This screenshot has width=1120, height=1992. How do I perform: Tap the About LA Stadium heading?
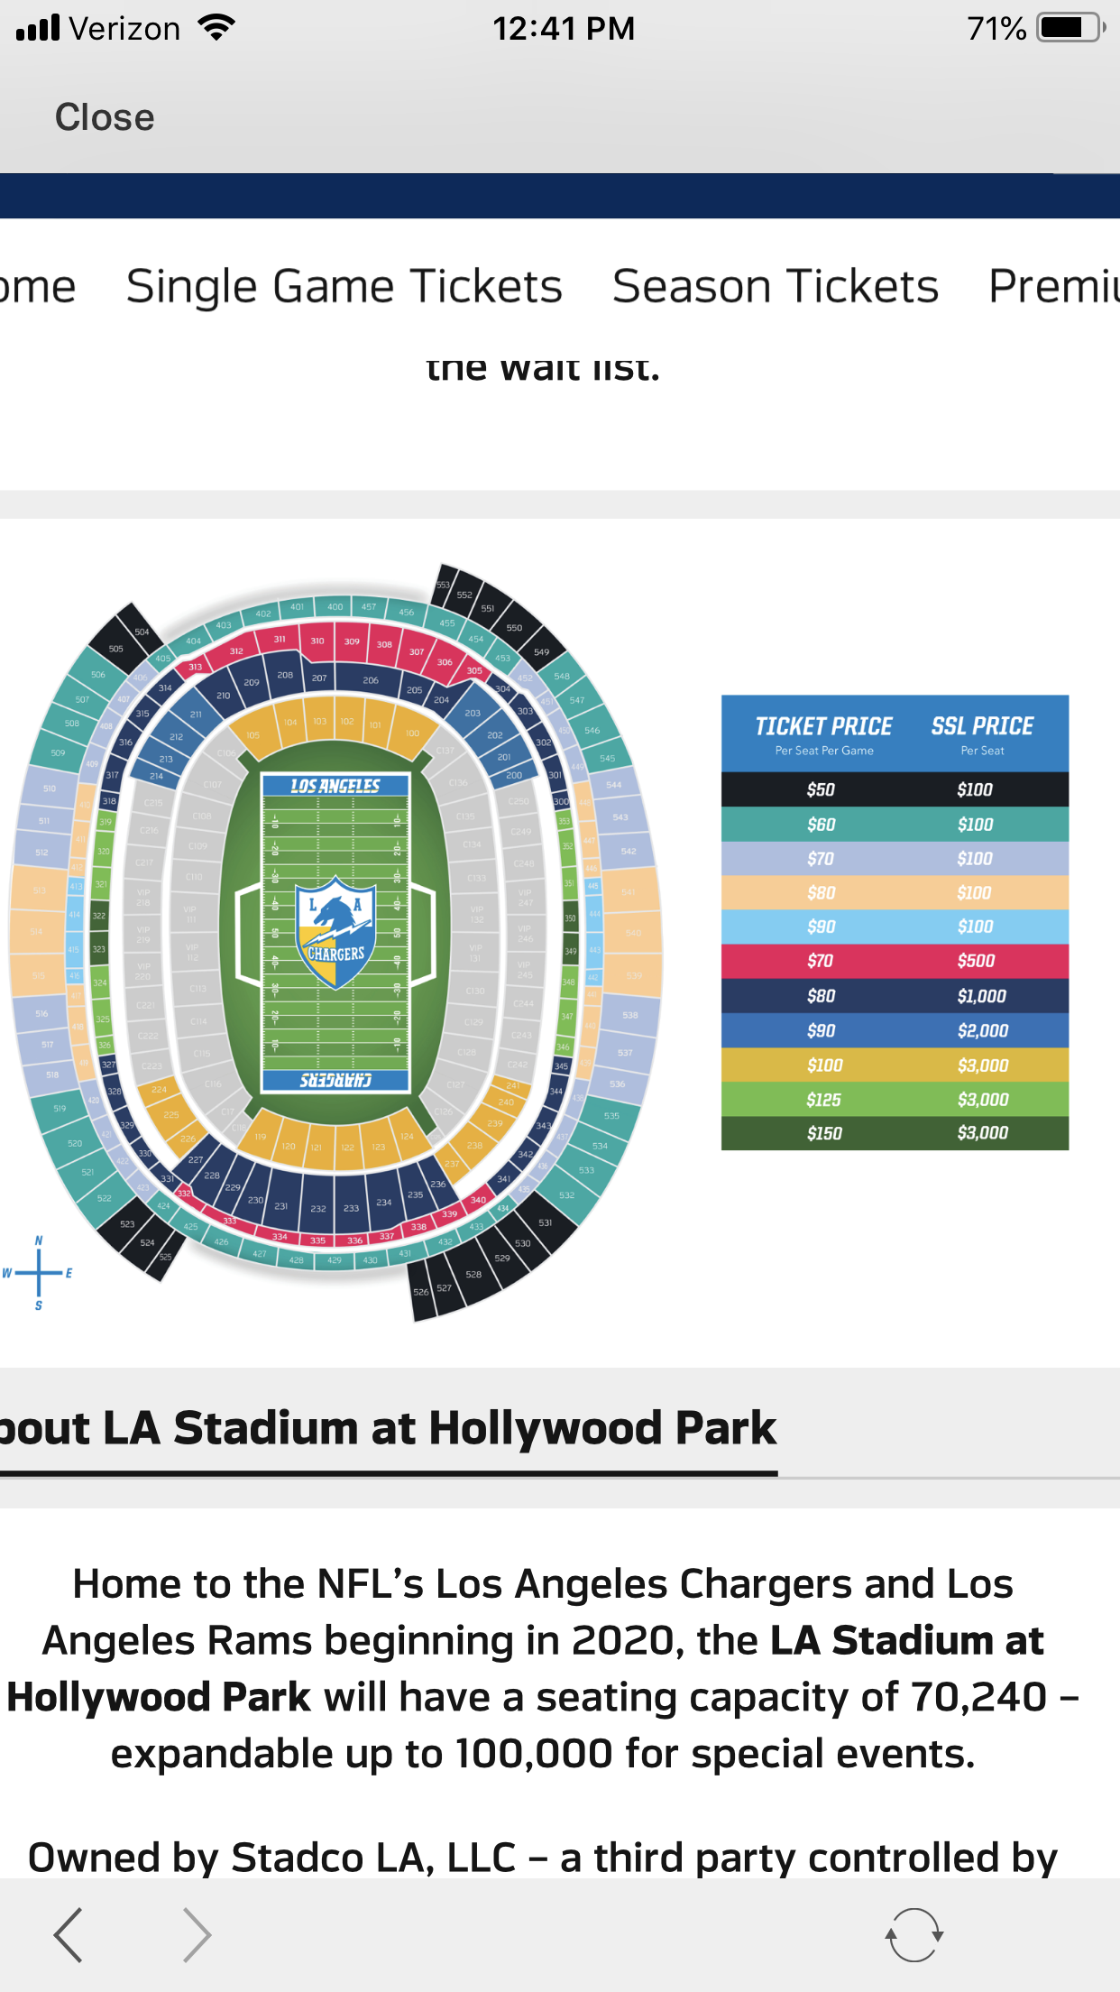pyautogui.click(x=388, y=1428)
